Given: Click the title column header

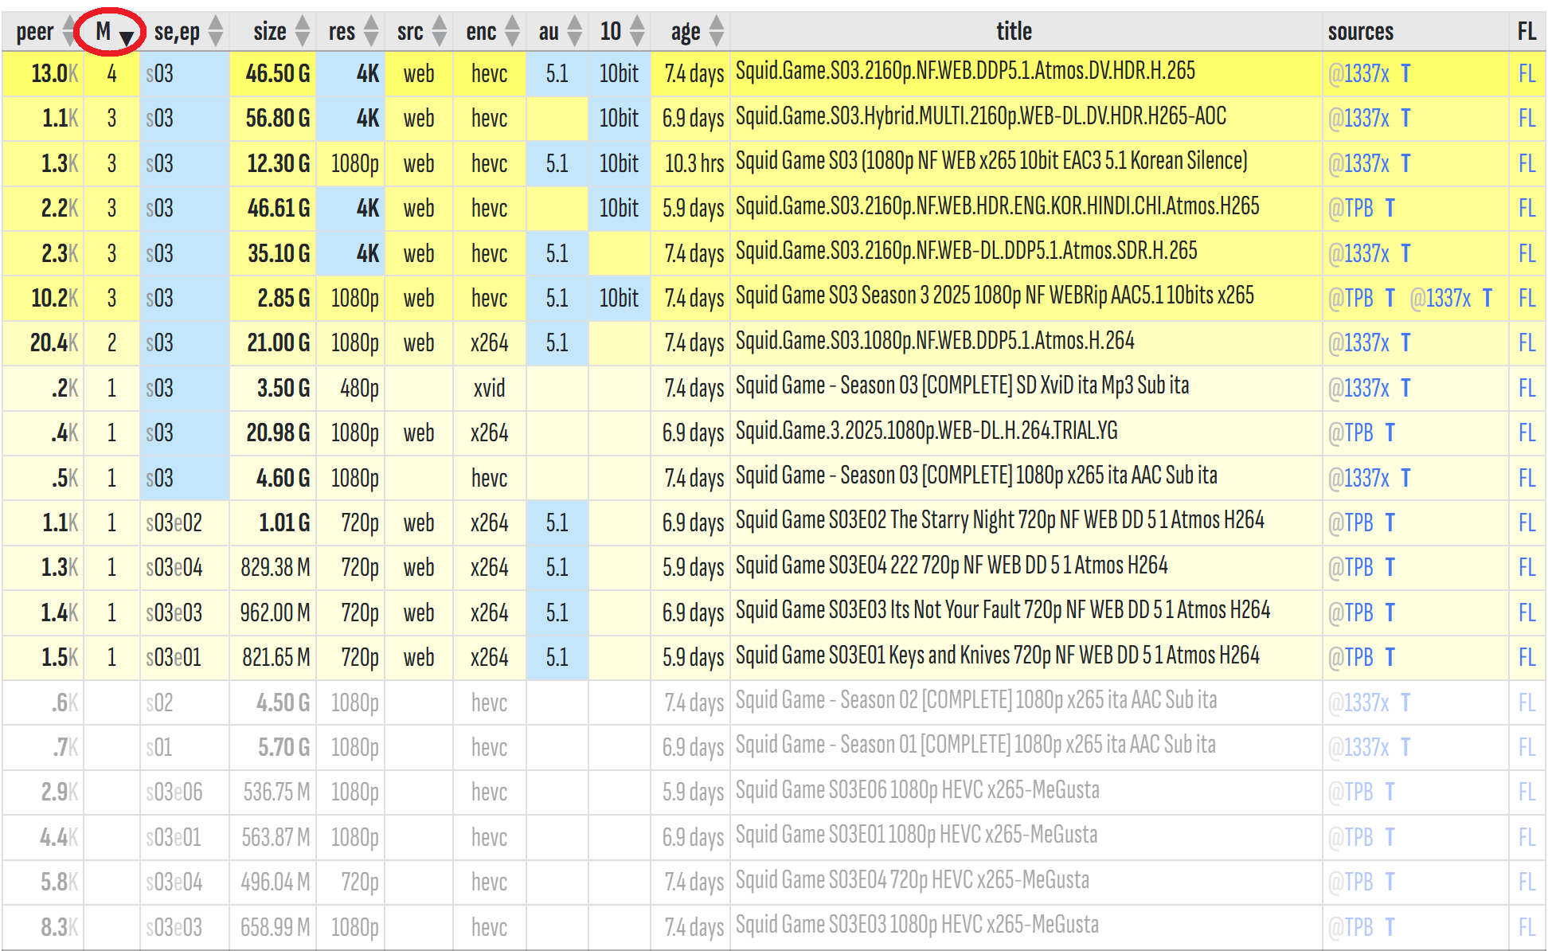Looking at the screenshot, I should (x=1014, y=32).
